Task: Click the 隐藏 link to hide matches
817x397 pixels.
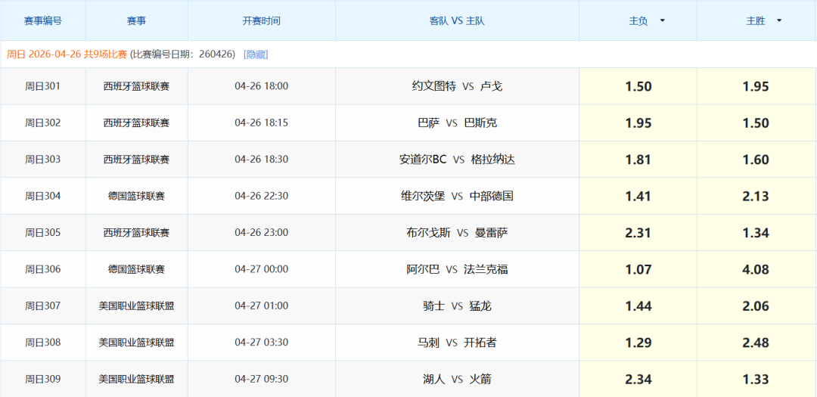Action: coord(256,54)
